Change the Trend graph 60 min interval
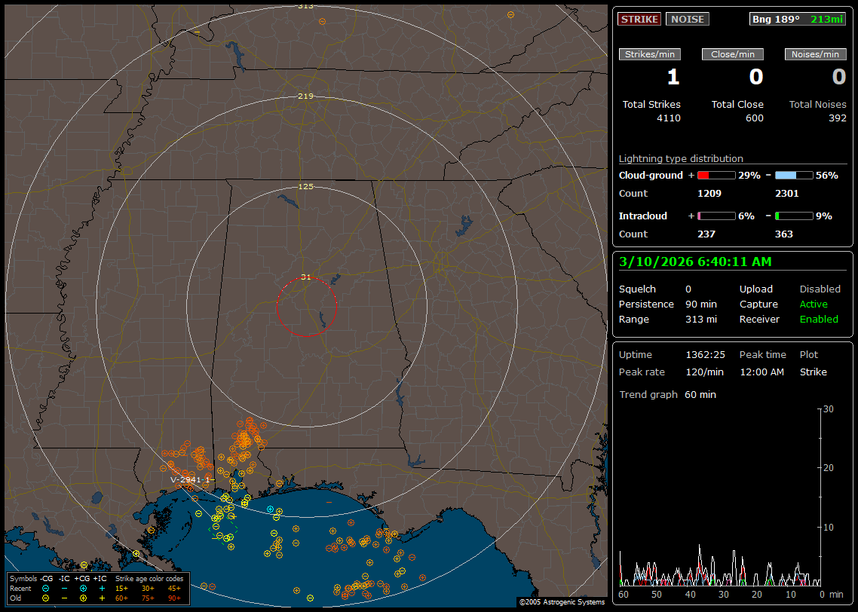This screenshot has height=612, width=858. pyautogui.click(x=700, y=394)
